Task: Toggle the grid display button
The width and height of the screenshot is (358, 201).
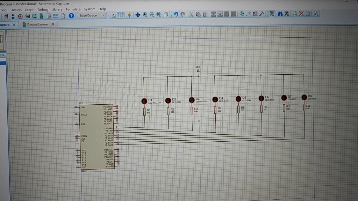Action: [x=120, y=15]
